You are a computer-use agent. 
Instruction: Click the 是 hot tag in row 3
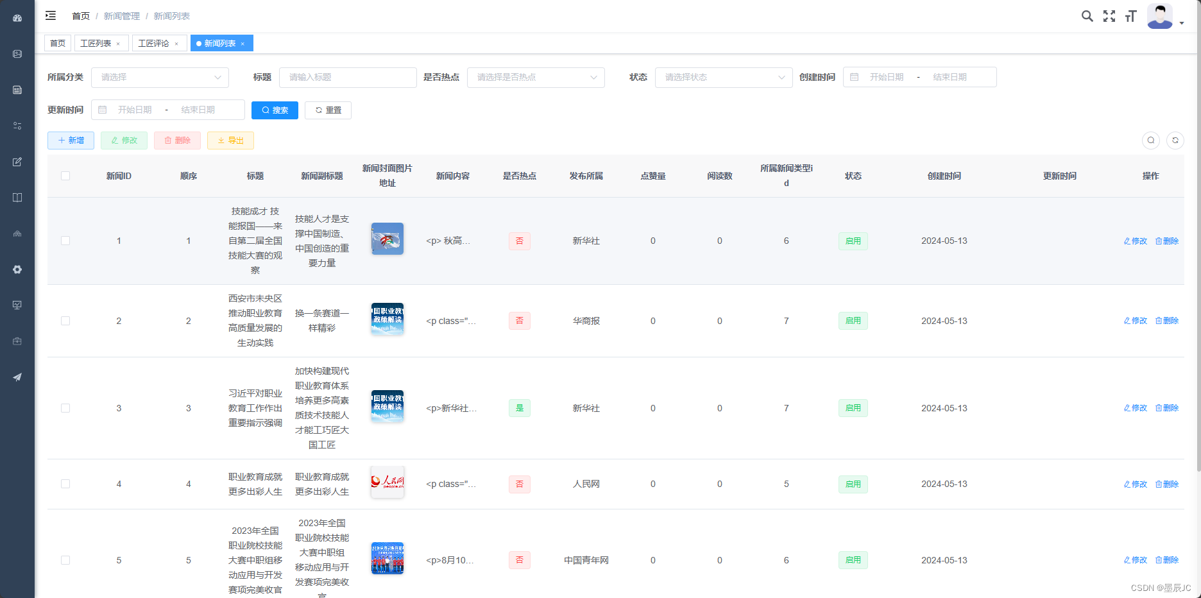click(520, 408)
